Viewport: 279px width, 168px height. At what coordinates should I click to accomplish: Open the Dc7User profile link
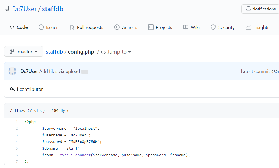click(x=24, y=9)
